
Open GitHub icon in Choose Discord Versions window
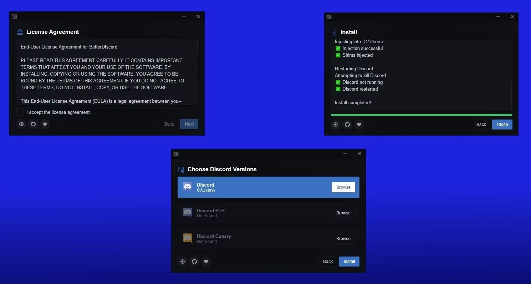click(x=194, y=262)
